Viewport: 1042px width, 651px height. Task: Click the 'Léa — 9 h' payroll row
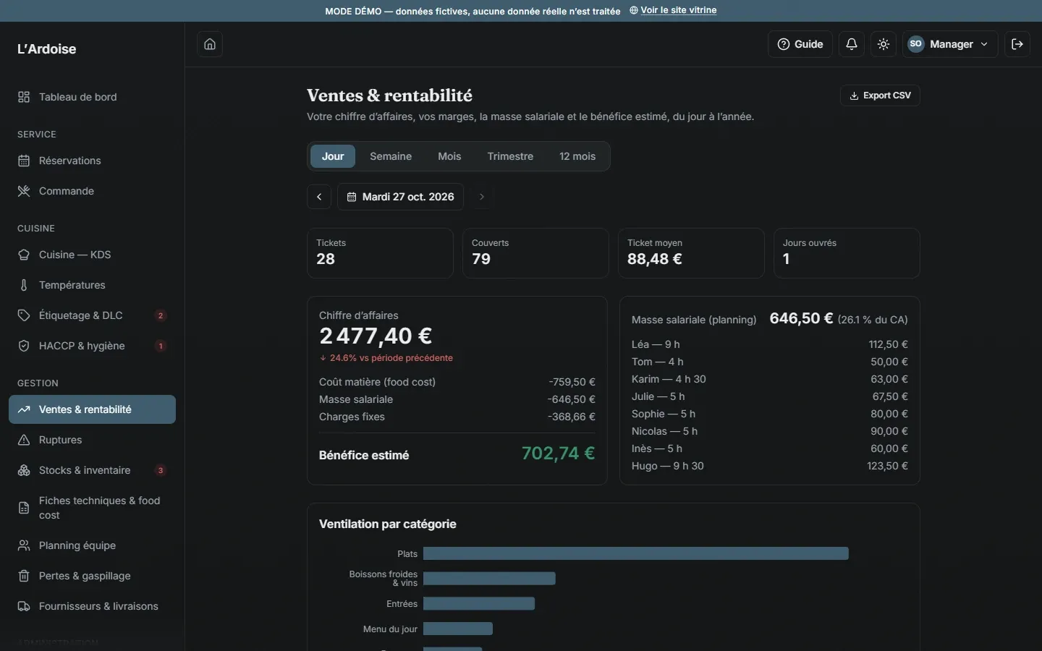click(x=770, y=344)
